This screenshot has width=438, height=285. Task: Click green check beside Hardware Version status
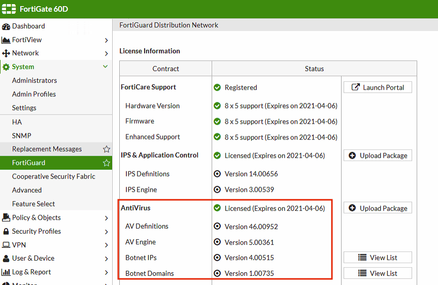[x=217, y=106]
